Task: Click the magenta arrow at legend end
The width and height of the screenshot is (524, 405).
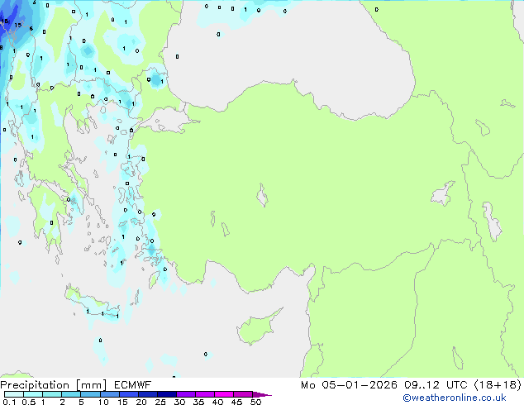Action: click(x=264, y=394)
